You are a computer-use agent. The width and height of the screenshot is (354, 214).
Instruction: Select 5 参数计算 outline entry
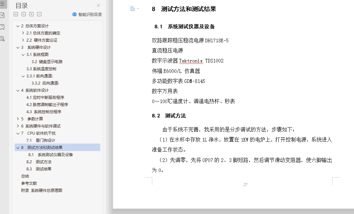32,119
